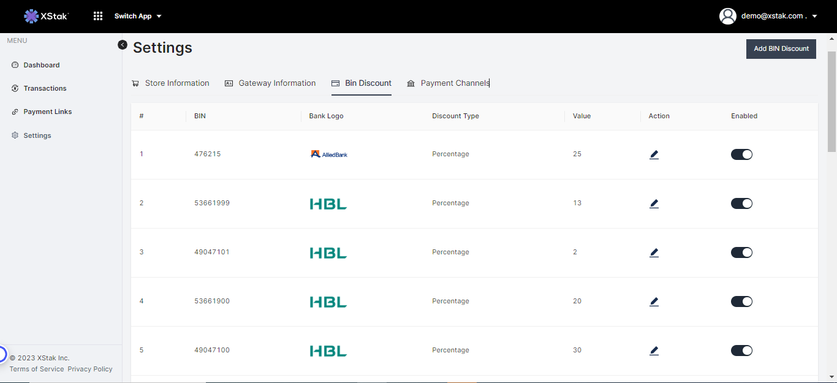Disable discount for BIN 476215
The width and height of the screenshot is (837, 383).
pos(741,154)
